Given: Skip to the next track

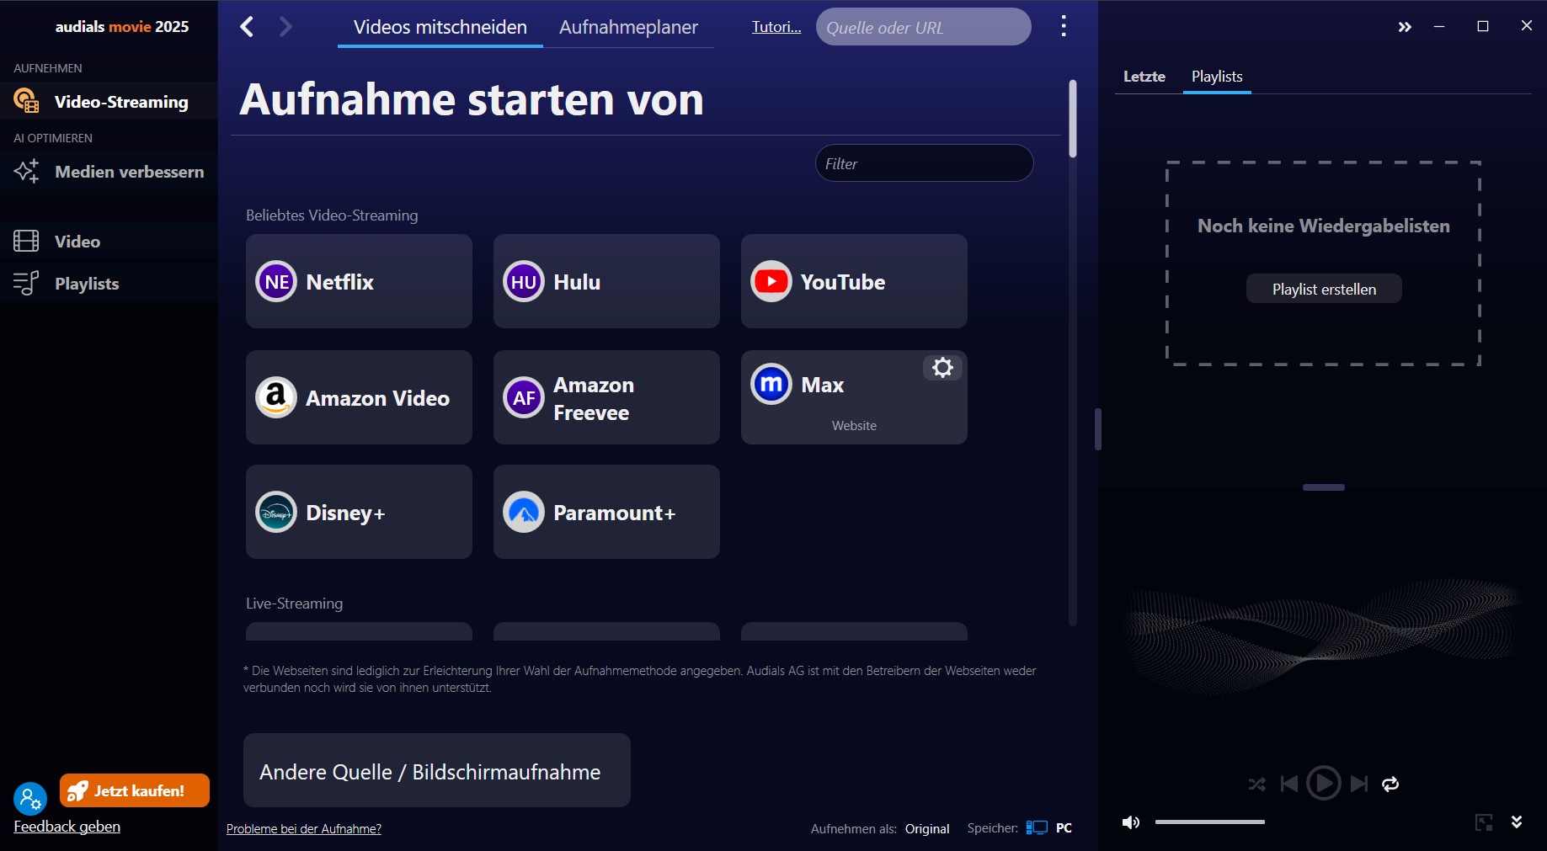Looking at the screenshot, I should [1359, 785].
